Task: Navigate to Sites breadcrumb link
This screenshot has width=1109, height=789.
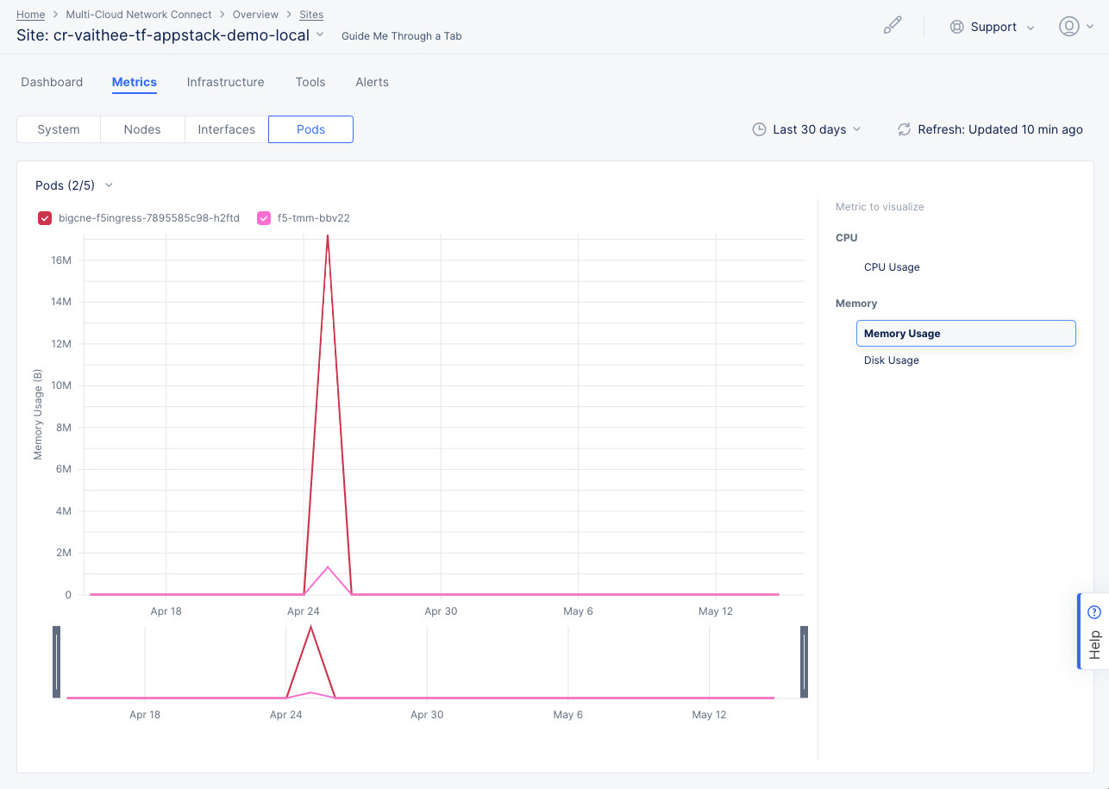Action: click(310, 14)
